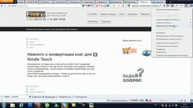Click the magnifier icon in search box
The height and width of the screenshot is (108, 193).
pyautogui.click(x=160, y=6)
